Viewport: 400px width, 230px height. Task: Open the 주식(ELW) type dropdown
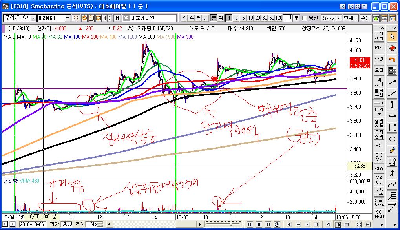[x=33, y=18]
